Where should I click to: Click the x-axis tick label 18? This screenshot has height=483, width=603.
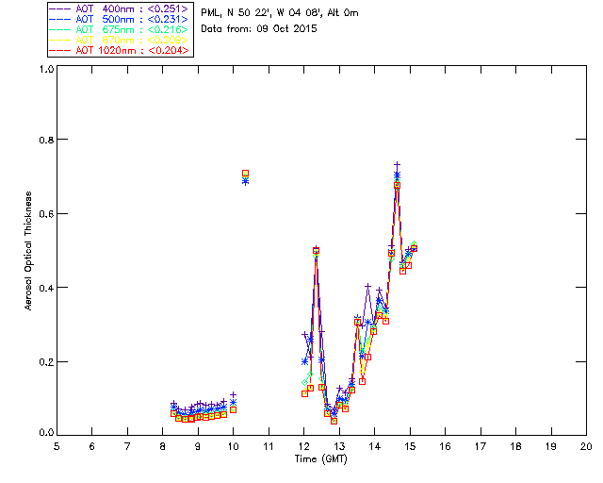coord(516,446)
